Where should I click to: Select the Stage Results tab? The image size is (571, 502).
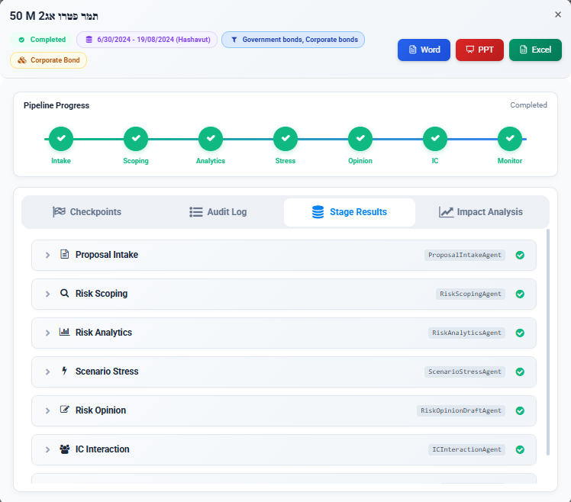tap(350, 212)
